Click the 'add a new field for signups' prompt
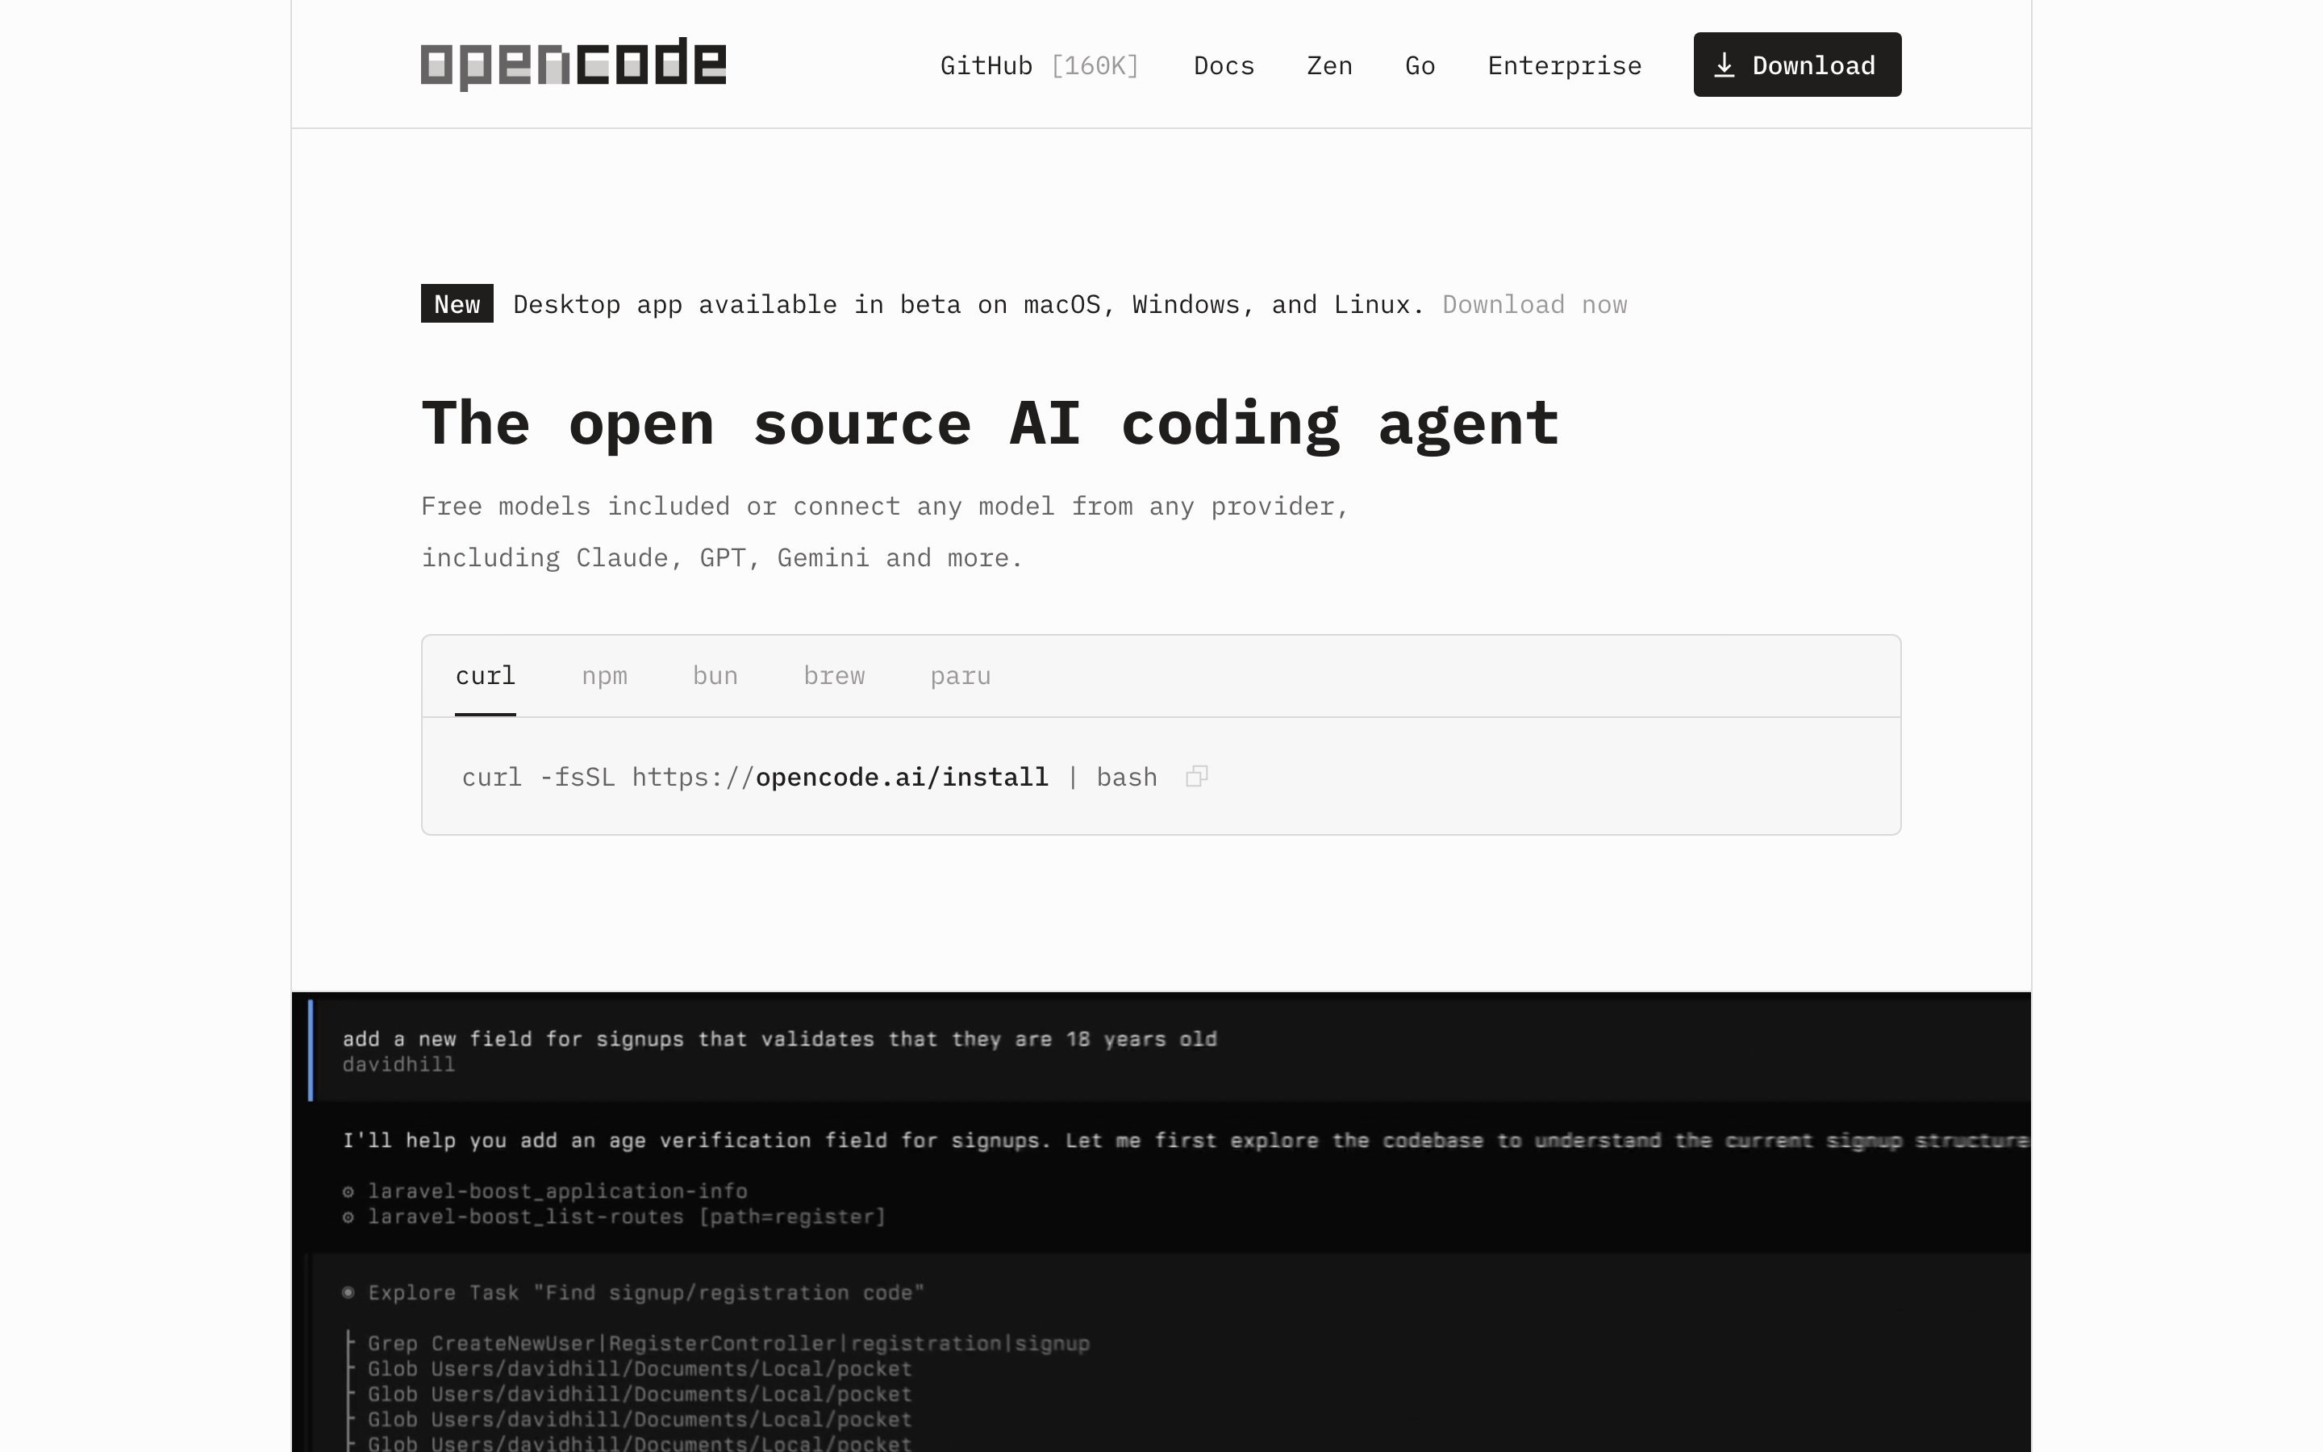 (779, 1039)
